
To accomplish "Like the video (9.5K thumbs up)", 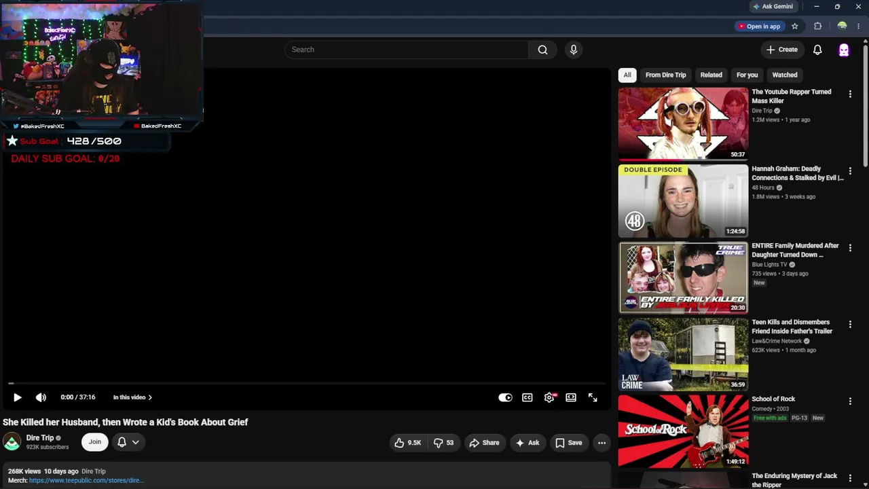I will point(408,443).
